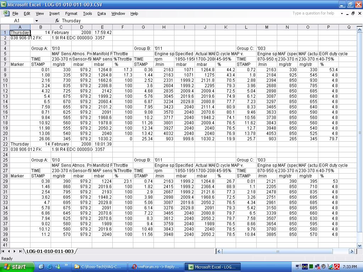Click the fx Insert Function icon

click(57, 21)
